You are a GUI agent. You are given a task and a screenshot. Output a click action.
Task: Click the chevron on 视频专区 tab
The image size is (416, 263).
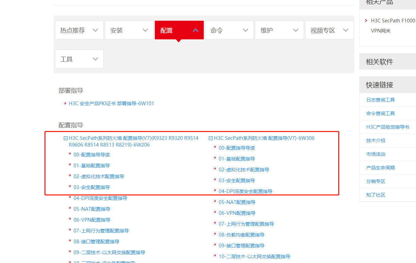click(346, 30)
